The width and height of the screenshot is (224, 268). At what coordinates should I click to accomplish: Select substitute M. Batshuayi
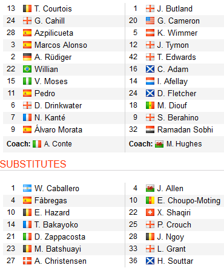[x=58, y=249]
